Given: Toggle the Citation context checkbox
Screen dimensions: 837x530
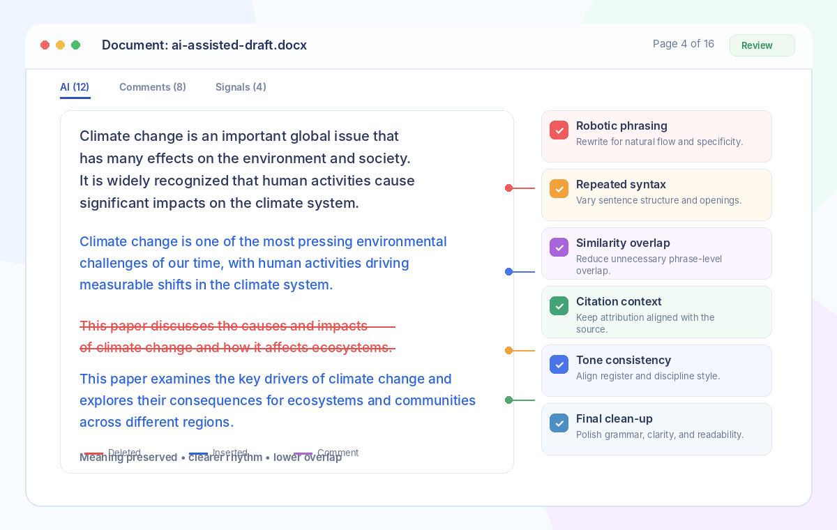Looking at the screenshot, I should (559, 306).
